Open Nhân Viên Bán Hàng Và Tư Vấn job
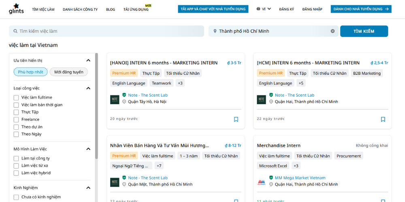 [160, 145]
